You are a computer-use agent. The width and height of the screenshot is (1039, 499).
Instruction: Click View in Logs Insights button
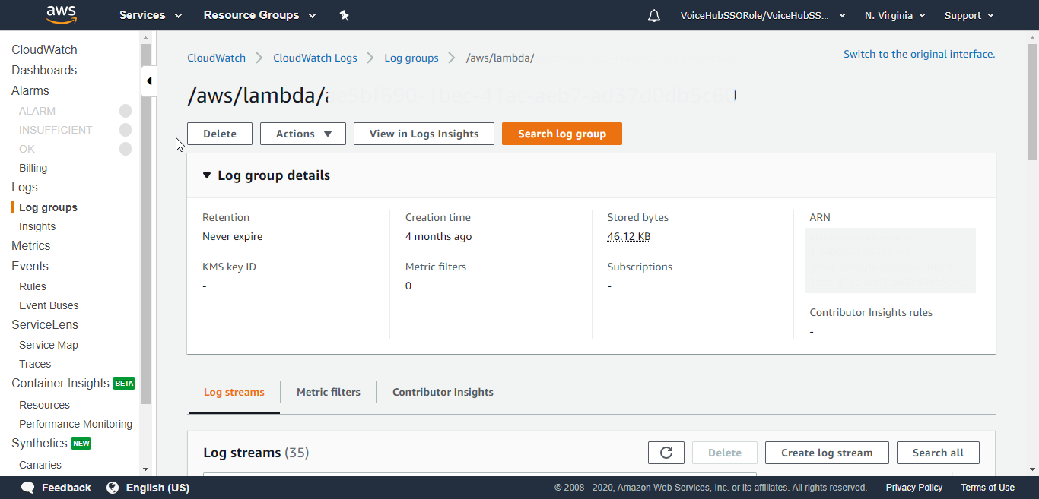coord(424,134)
